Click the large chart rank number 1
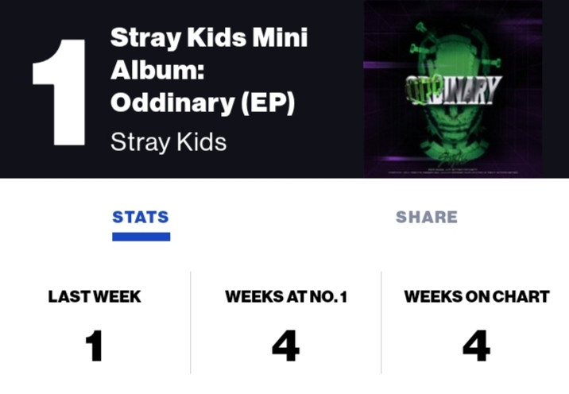569x394 pixels. click(60, 92)
